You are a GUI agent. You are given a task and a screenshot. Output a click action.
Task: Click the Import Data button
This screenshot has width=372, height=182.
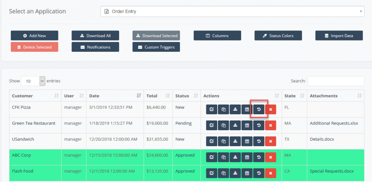[339, 35]
